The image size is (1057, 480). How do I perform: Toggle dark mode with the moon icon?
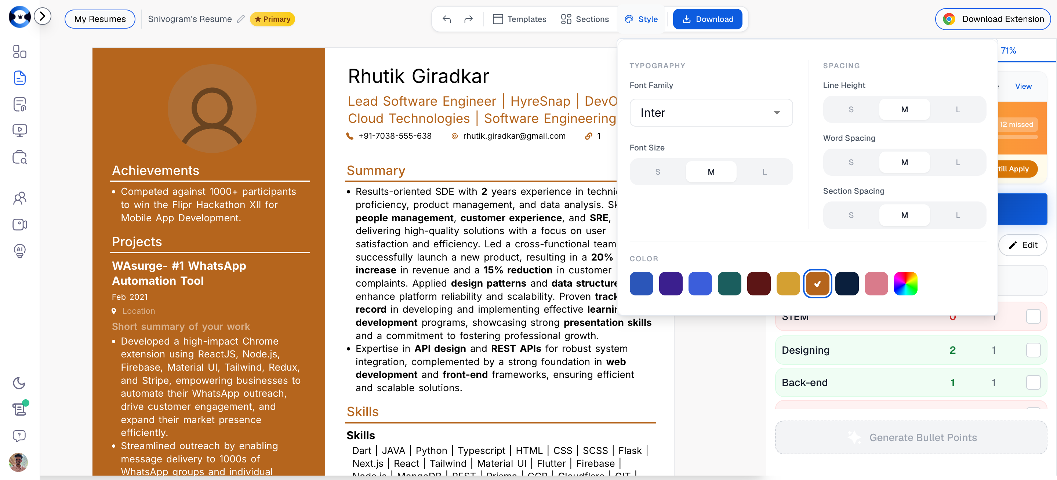(19, 383)
